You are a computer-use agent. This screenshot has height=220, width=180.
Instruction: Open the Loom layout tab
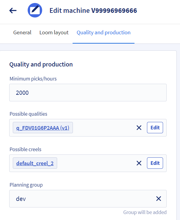tap(54, 32)
